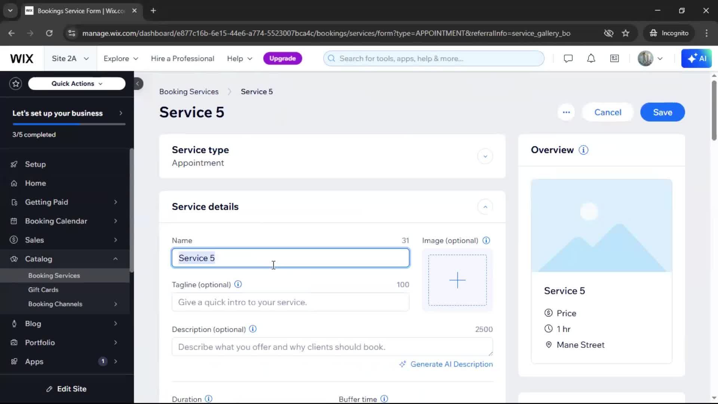This screenshot has width=718, height=404.
Task: Collapse the sidebar with the arrow button
Action: (138, 84)
